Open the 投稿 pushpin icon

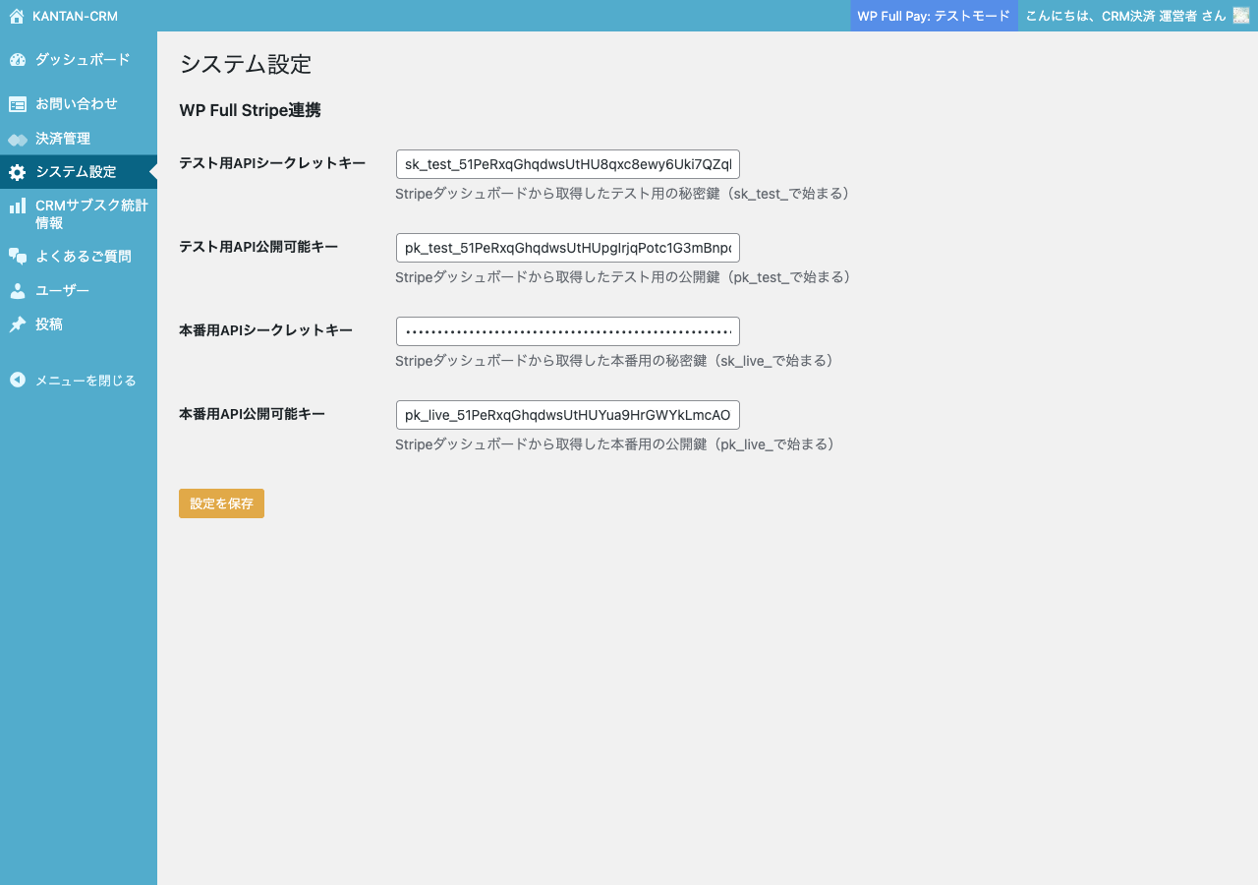coord(17,324)
